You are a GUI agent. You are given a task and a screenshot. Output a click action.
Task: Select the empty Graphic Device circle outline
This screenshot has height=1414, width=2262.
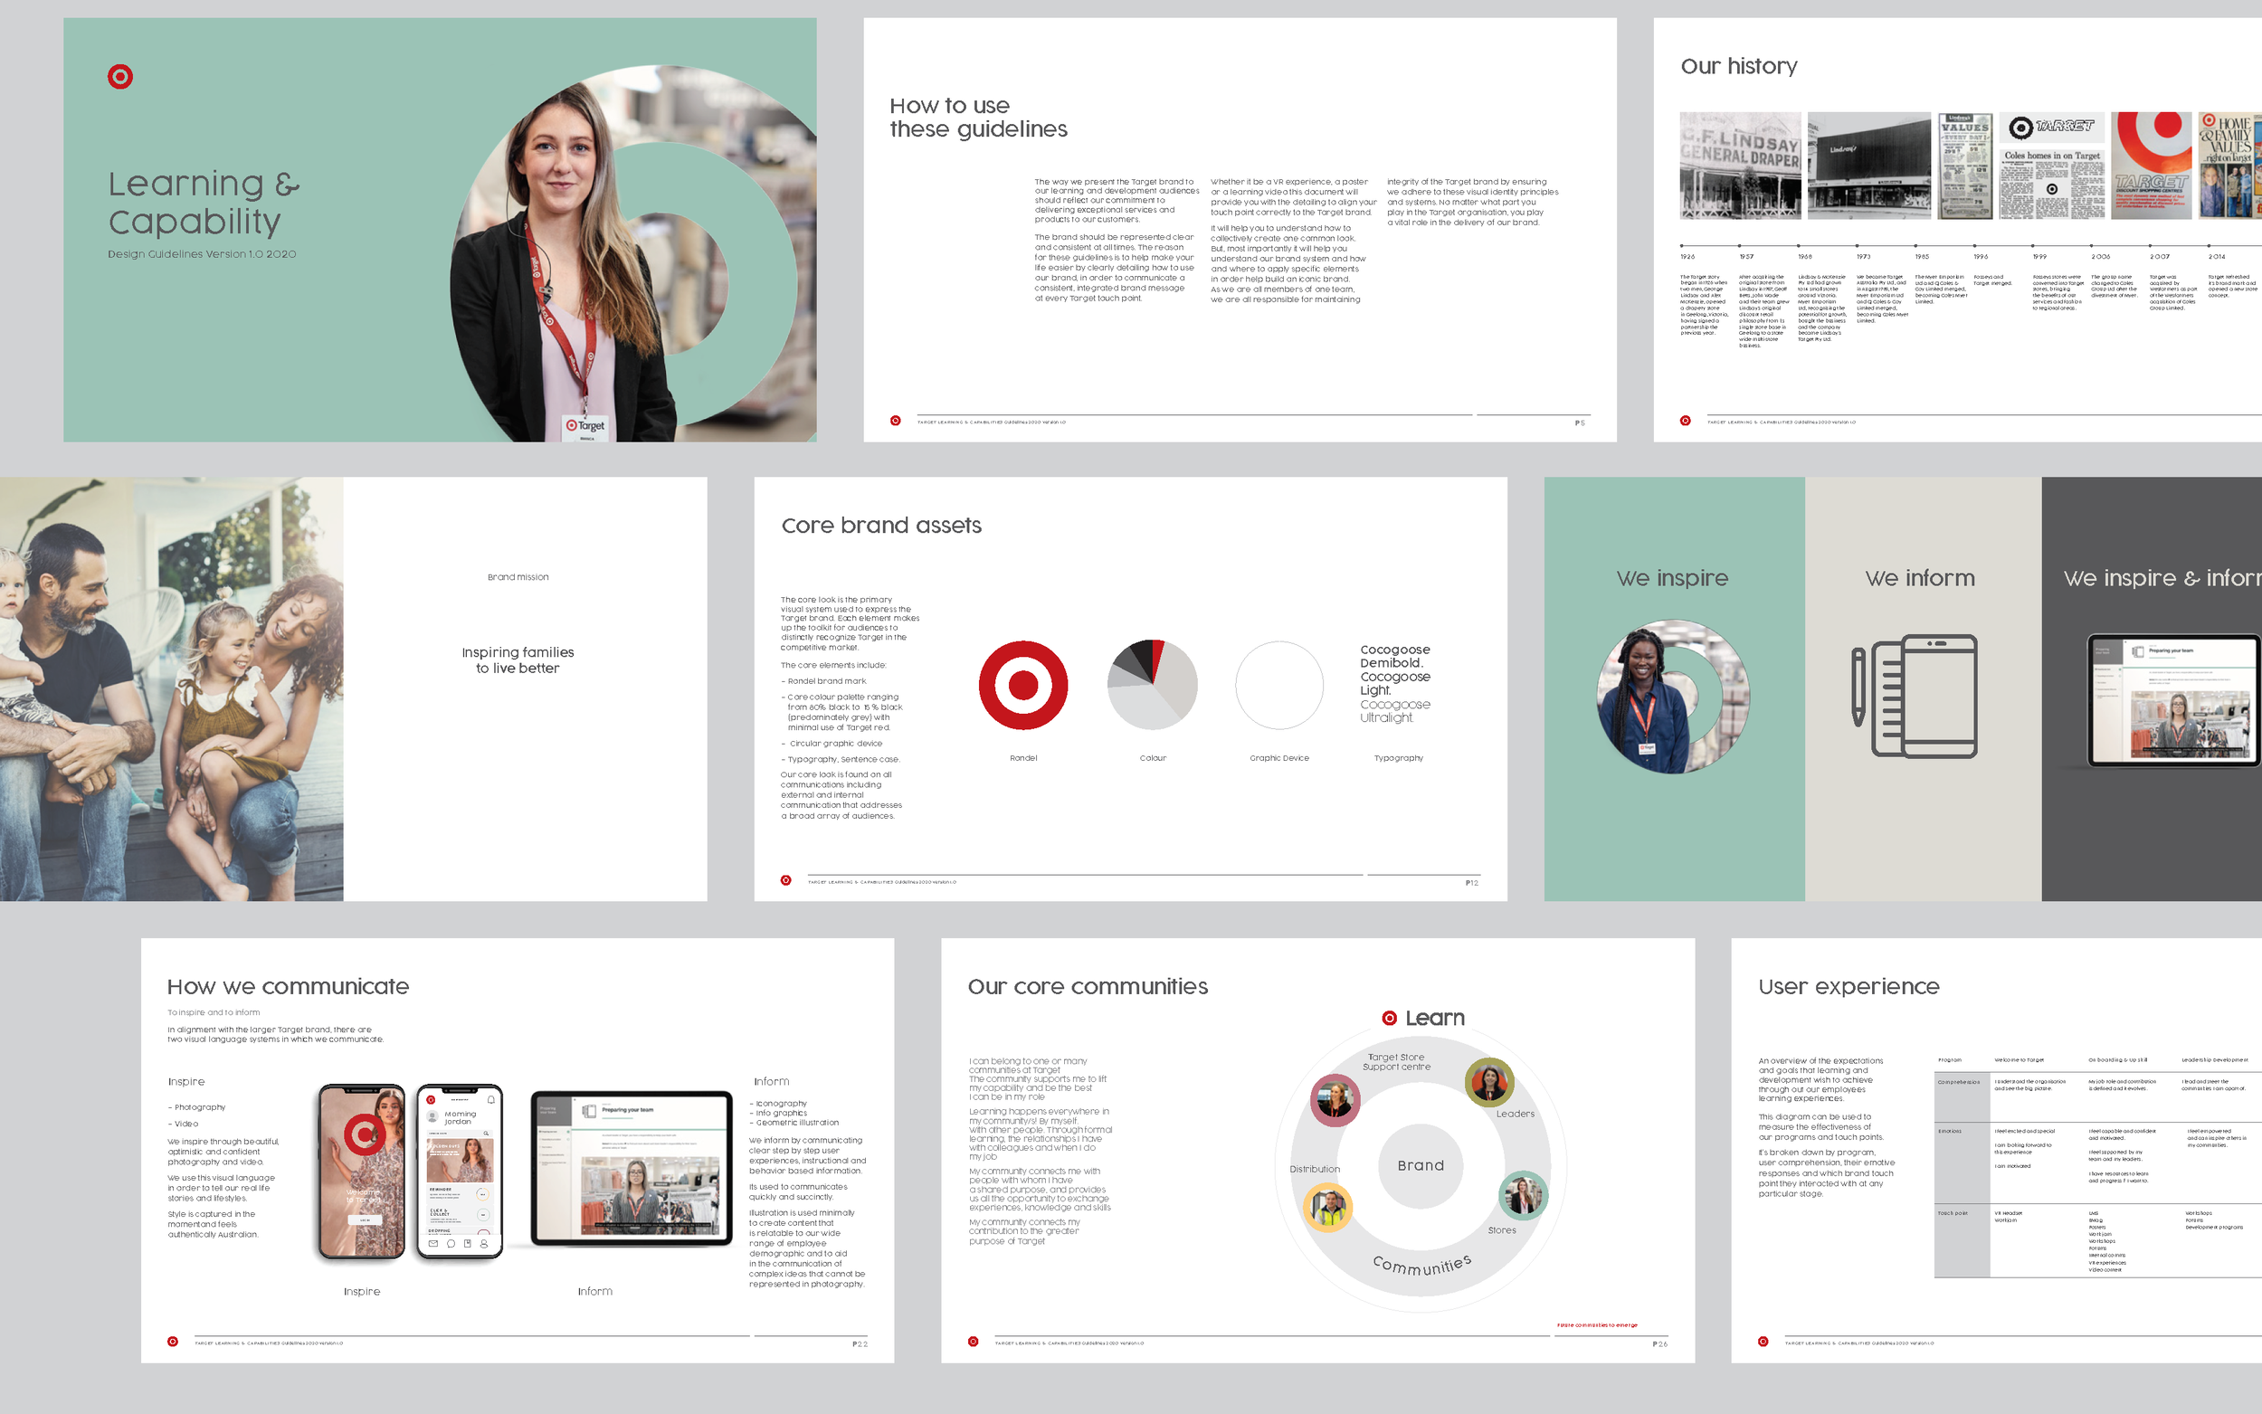[x=1279, y=685]
